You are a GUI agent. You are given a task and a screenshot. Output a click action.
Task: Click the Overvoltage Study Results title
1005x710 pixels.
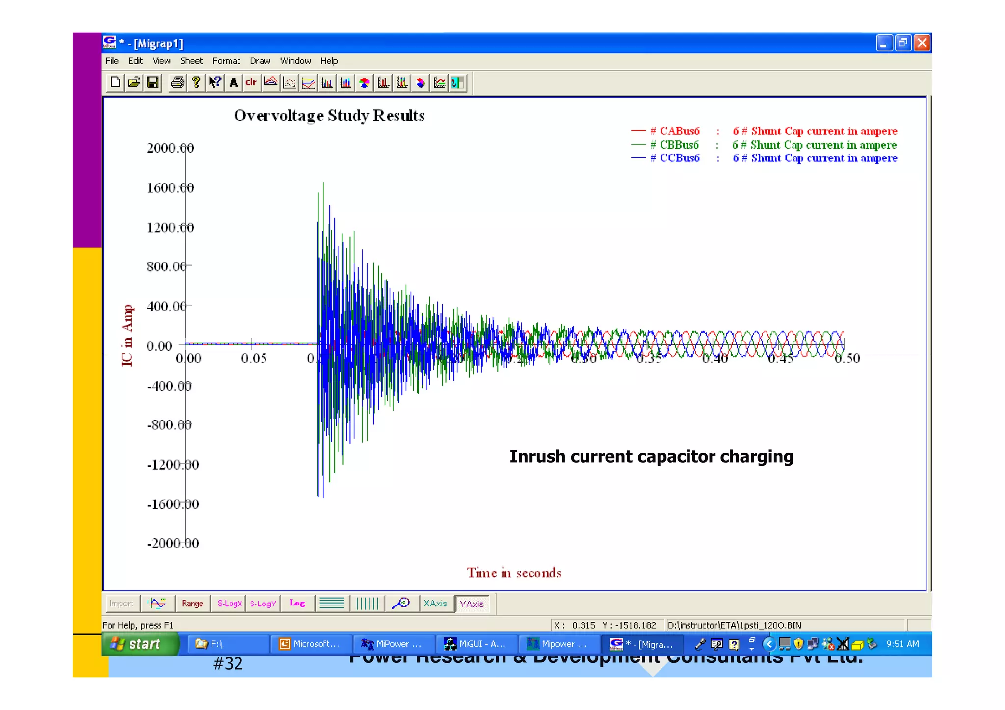click(329, 116)
